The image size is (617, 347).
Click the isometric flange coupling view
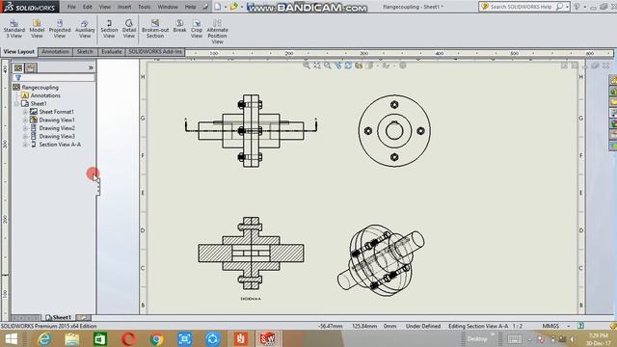381,260
